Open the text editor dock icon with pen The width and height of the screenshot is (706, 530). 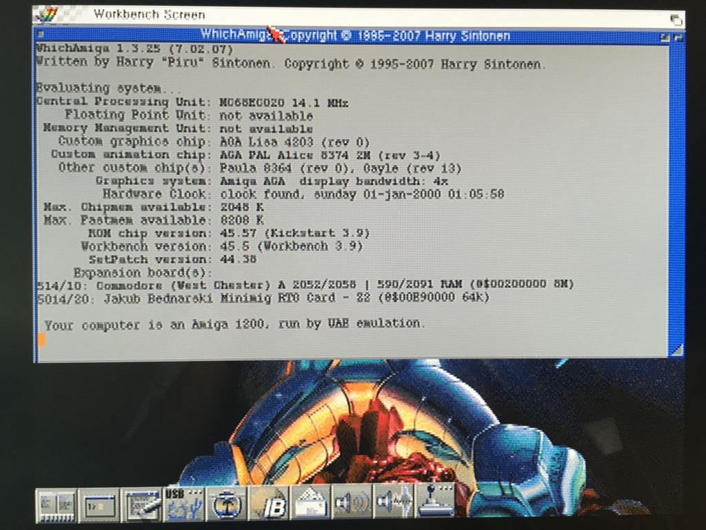click(x=142, y=504)
